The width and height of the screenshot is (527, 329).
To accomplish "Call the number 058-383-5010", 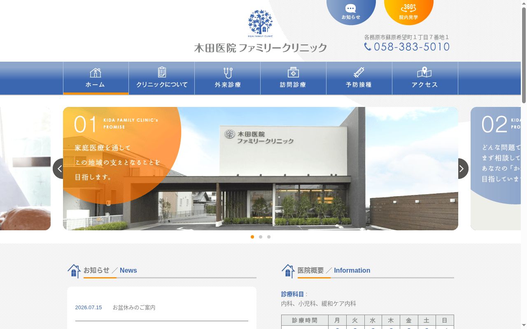I will click(412, 47).
